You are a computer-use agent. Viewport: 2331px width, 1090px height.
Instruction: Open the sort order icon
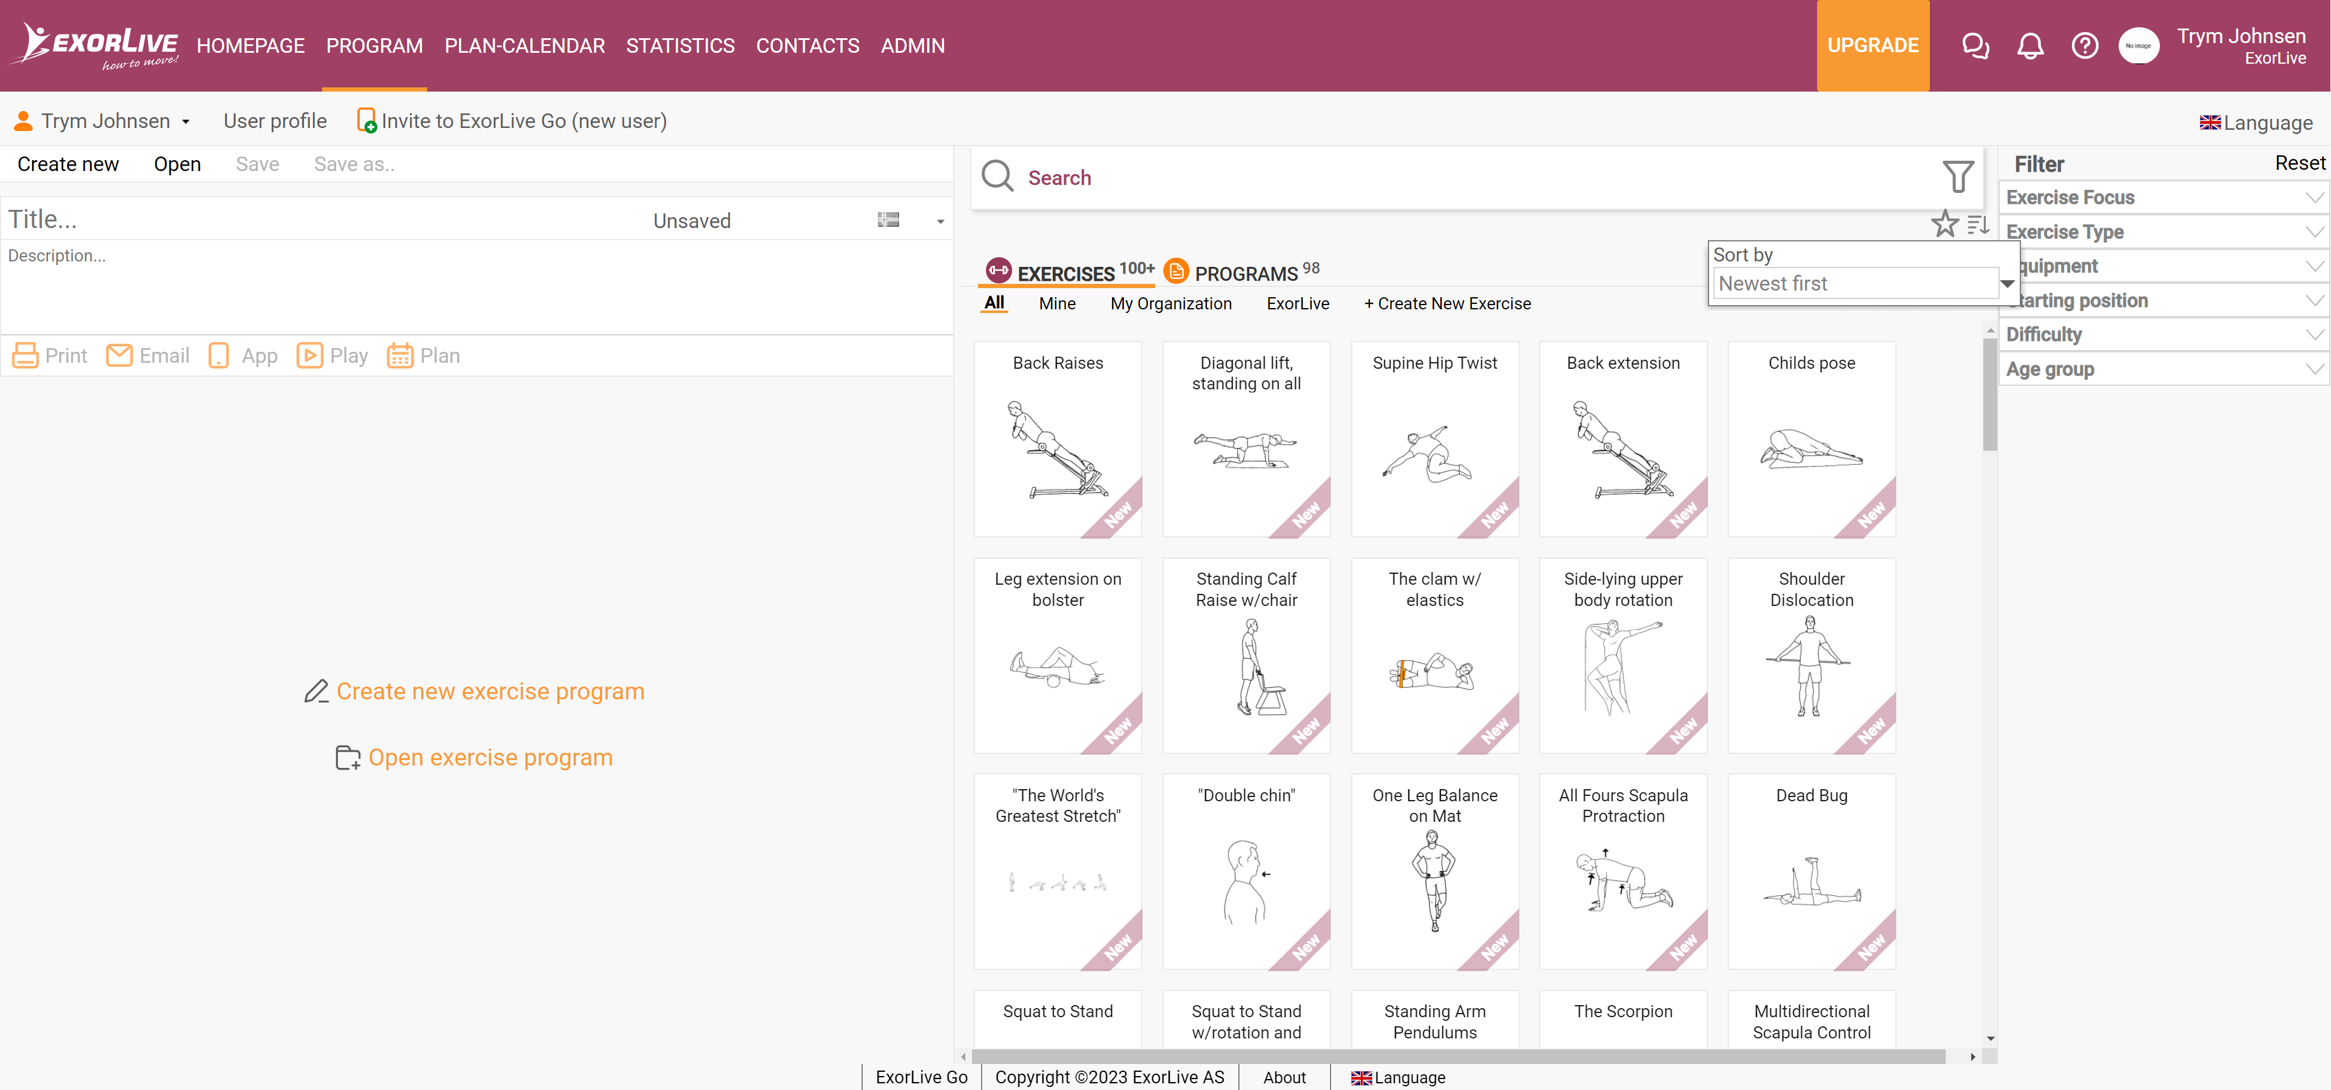pyautogui.click(x=1978, y=224)
